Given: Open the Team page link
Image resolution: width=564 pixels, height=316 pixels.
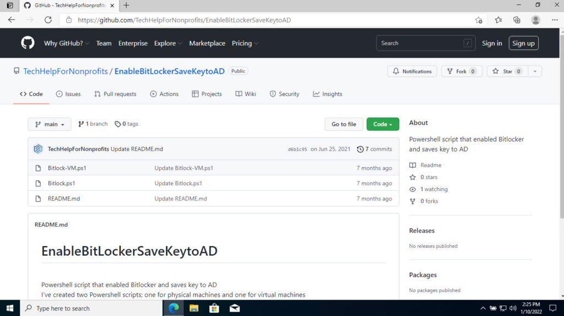Looking at the screenshot, I should coord(104,43).
